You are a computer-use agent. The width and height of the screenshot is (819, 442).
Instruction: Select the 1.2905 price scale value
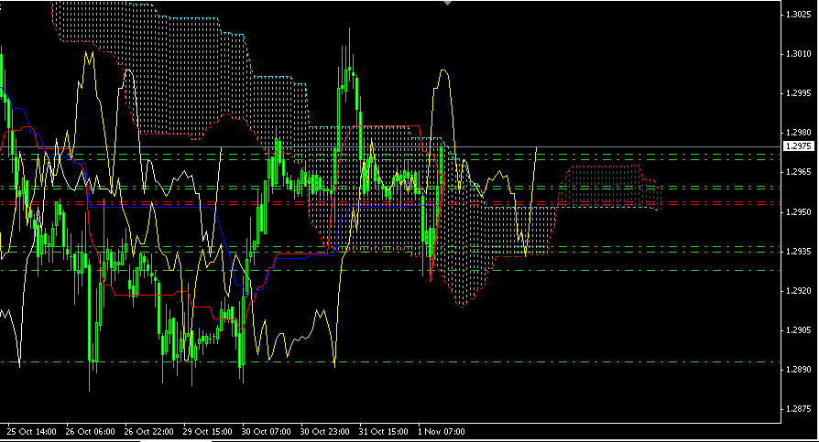tap(799, 330)
